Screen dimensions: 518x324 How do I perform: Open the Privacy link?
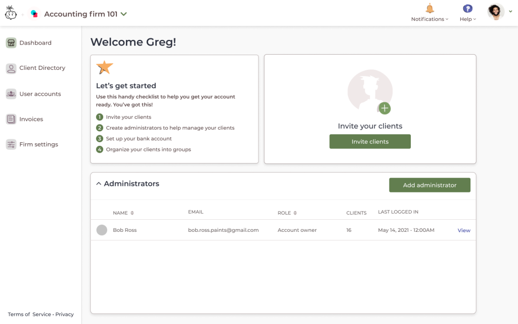click(x=65, y=314)
